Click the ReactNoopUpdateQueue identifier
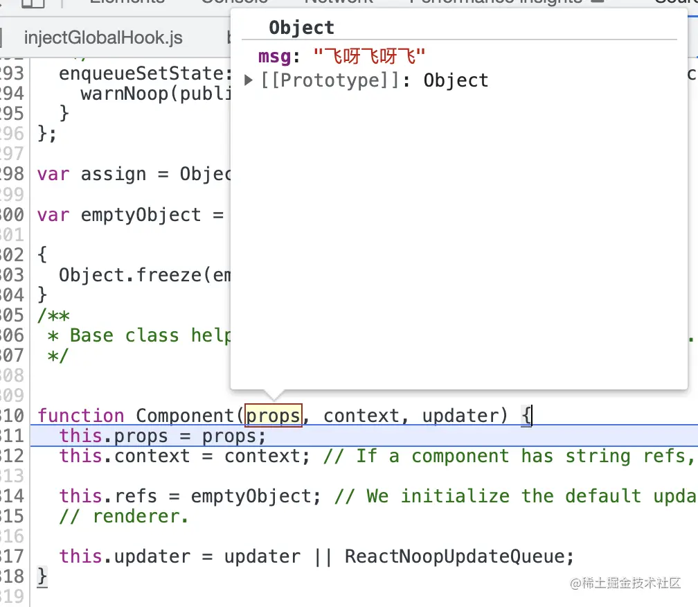The height and width of the screenshot is (607, 698). click(454, 556)
